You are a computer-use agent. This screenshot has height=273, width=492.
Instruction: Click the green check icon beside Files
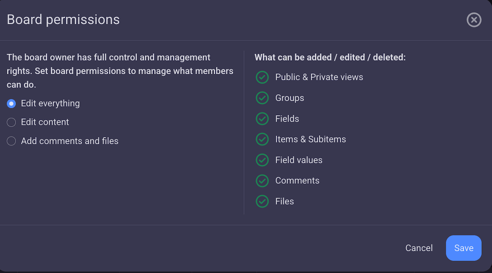coord(262,201)
